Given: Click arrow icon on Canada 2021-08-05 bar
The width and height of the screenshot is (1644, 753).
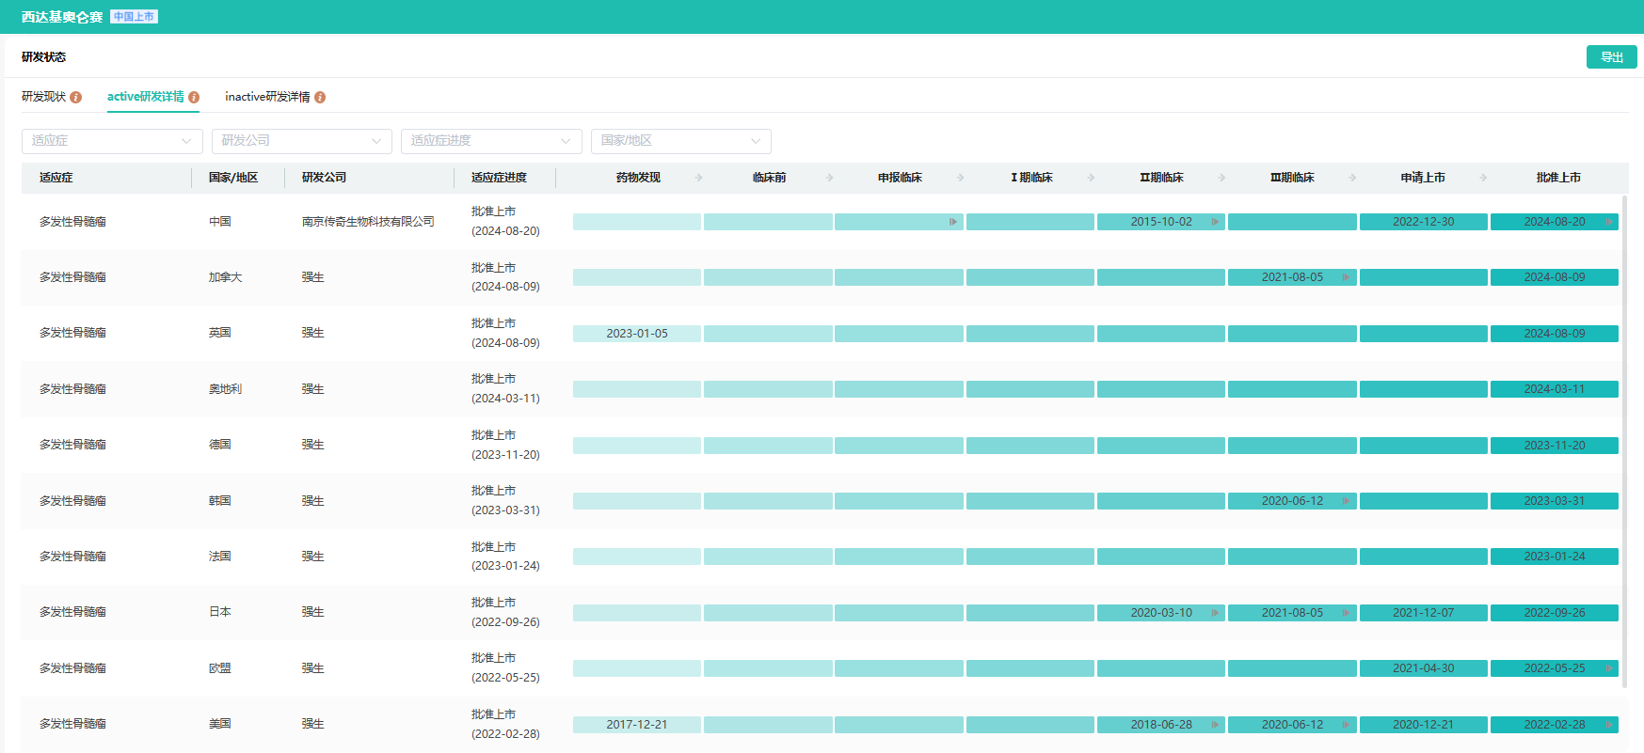Looking at the screenshot, I should (x=1346, y=277).
